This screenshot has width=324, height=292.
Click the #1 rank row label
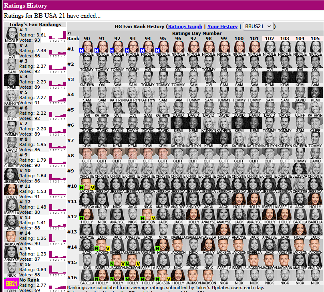(70, 49)
